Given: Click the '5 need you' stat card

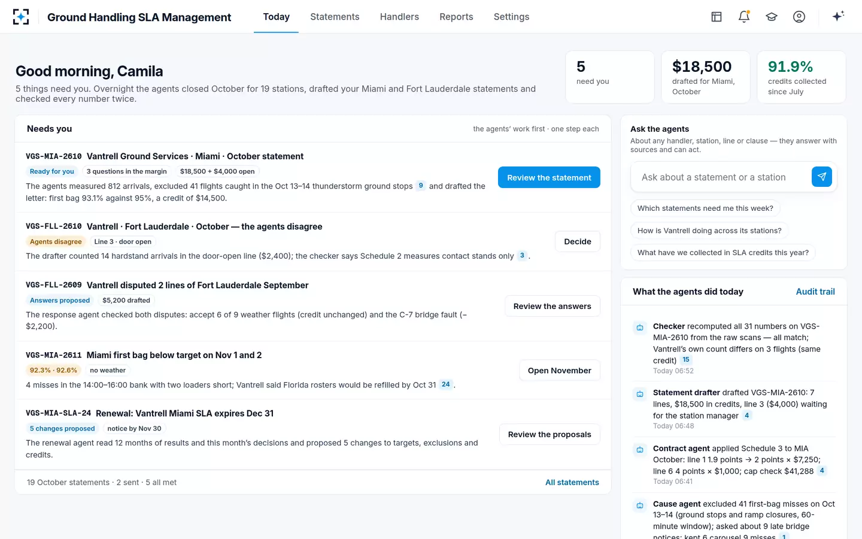Looking at the screenshot, I should coord(610,77).
